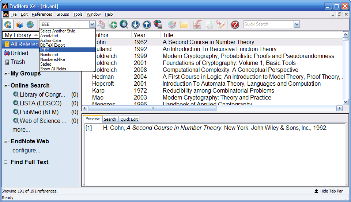Switch to the Quick Edit tab
Screen dimensions: 351x202
click(129, 119)
